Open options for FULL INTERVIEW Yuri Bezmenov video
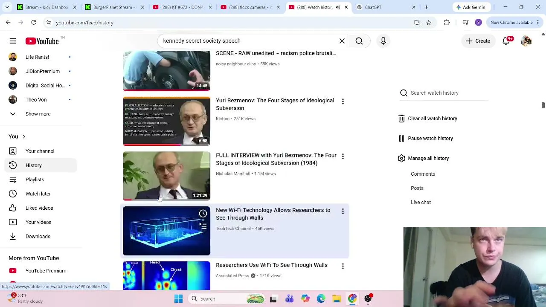The height and width of the screenshot is (307, 546). click(343, 156)
